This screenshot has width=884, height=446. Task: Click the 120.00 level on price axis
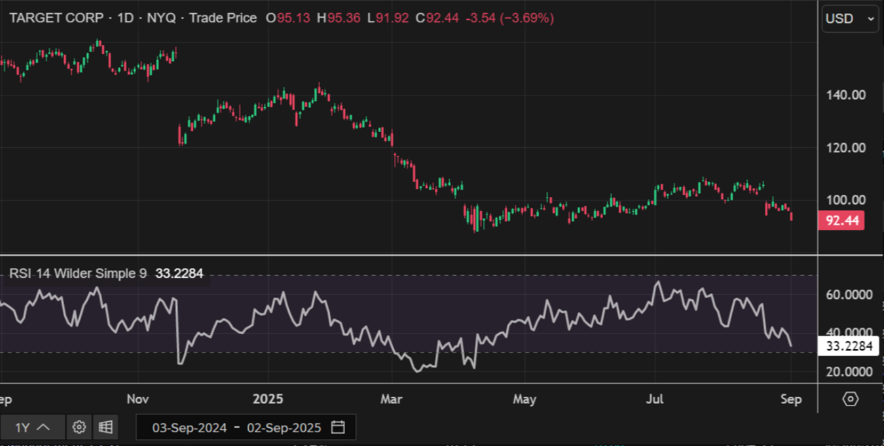click(x=845, y=148)
